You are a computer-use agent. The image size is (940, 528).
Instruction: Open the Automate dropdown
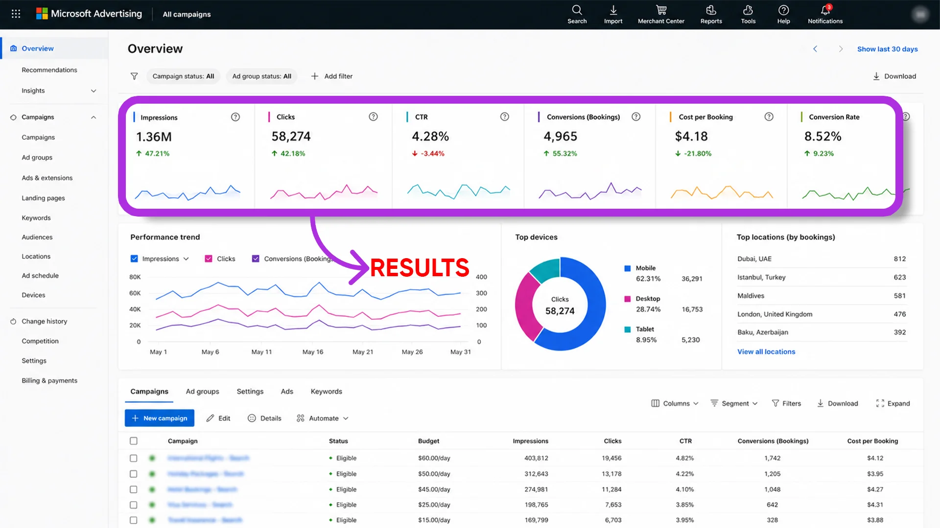(323, 418)
